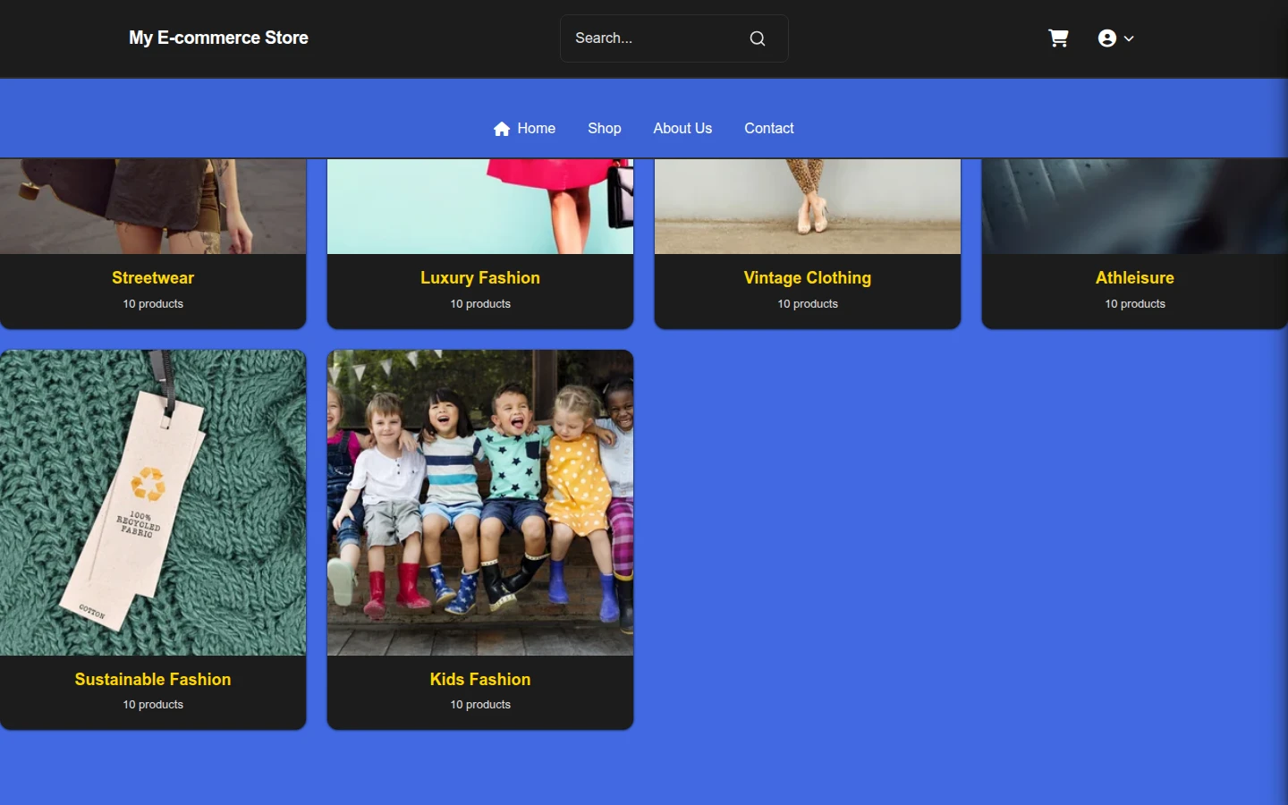The height and width of the screenshot is (805, 1288).
Task: Click '10 products' under Sustainable Fashion
Action: 153,705
